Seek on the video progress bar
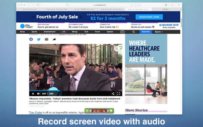203x127 pixels. (75, 90)
